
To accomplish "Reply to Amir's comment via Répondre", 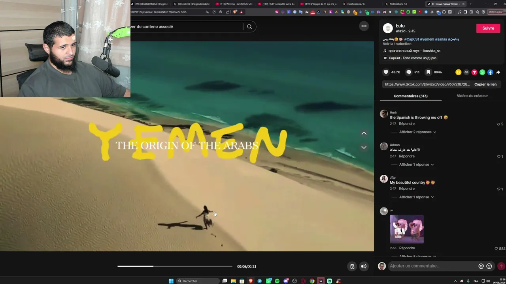I will coord(407,124).
